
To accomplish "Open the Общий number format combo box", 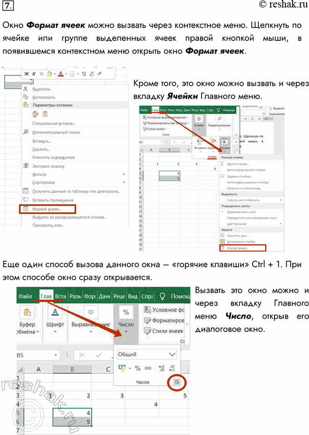I will tap(147, 354).
